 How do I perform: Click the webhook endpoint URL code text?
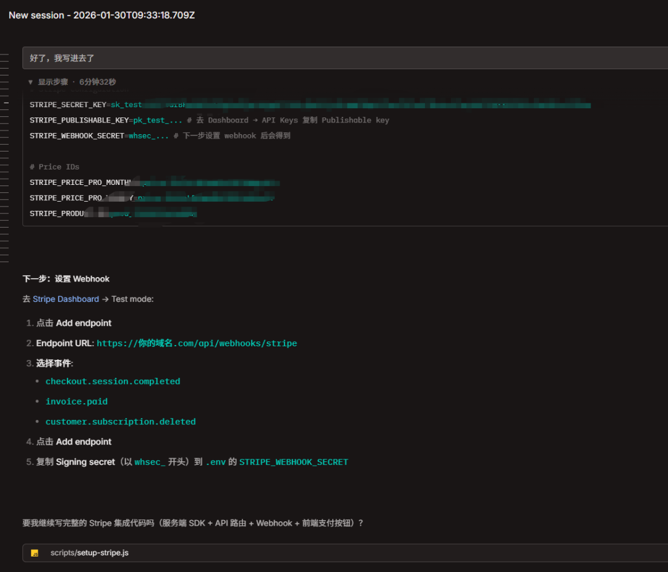pos(197,343)
